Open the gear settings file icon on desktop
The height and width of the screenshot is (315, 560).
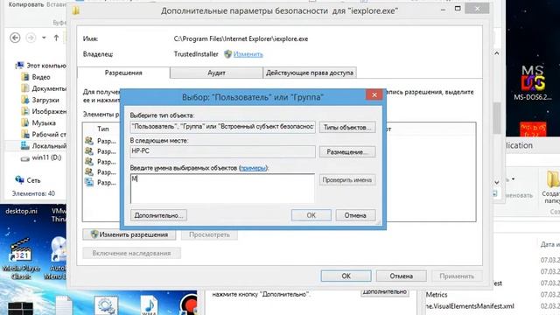106,305
